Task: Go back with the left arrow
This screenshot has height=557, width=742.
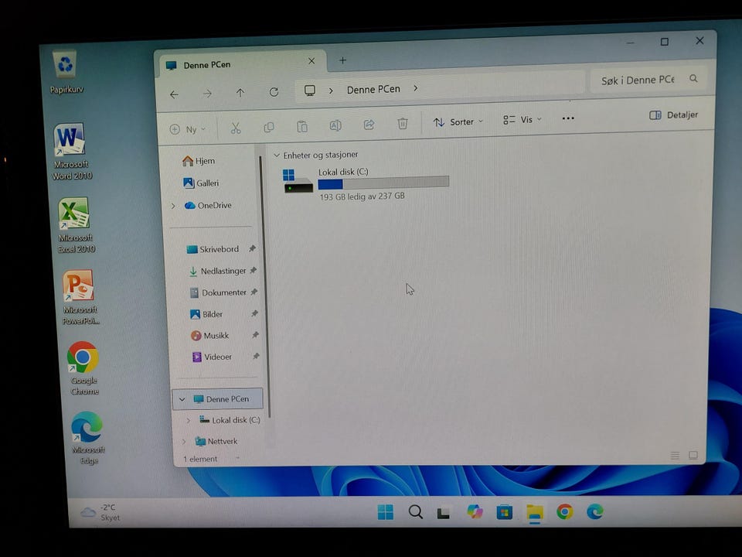Action: pyautogui.click(x=174, y=94)
